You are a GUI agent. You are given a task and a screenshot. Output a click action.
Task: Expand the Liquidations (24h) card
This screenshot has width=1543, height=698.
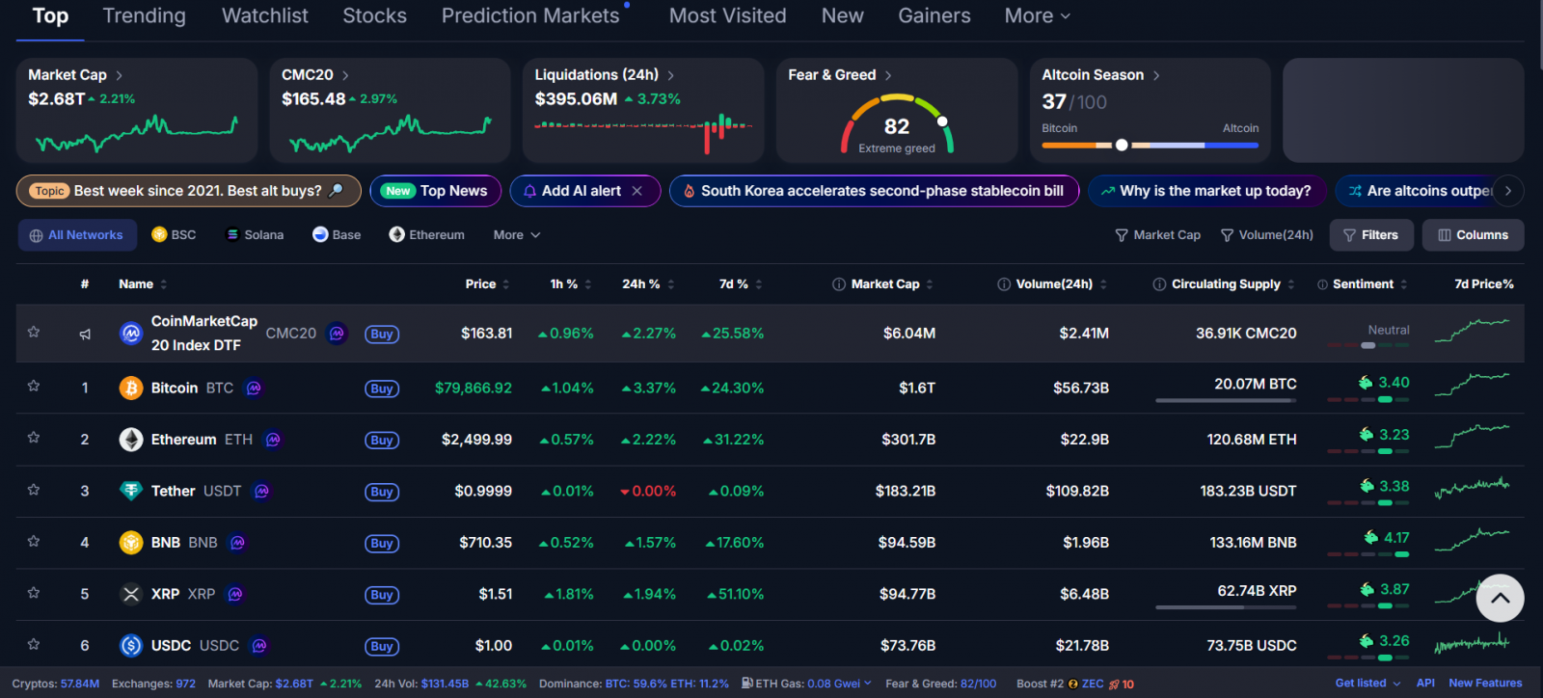605,75
